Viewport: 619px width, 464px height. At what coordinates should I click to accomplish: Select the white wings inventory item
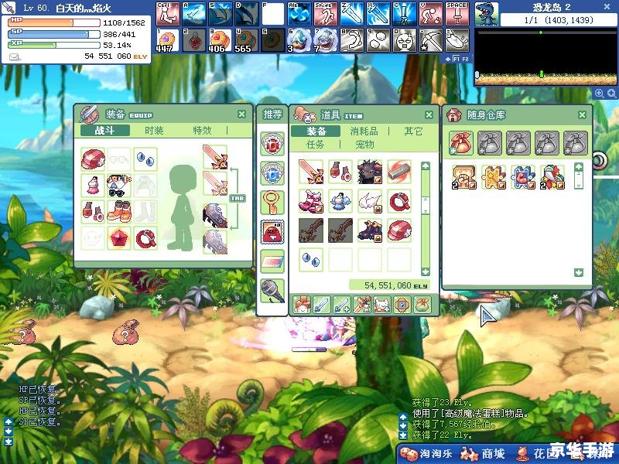tap(370, 201)
